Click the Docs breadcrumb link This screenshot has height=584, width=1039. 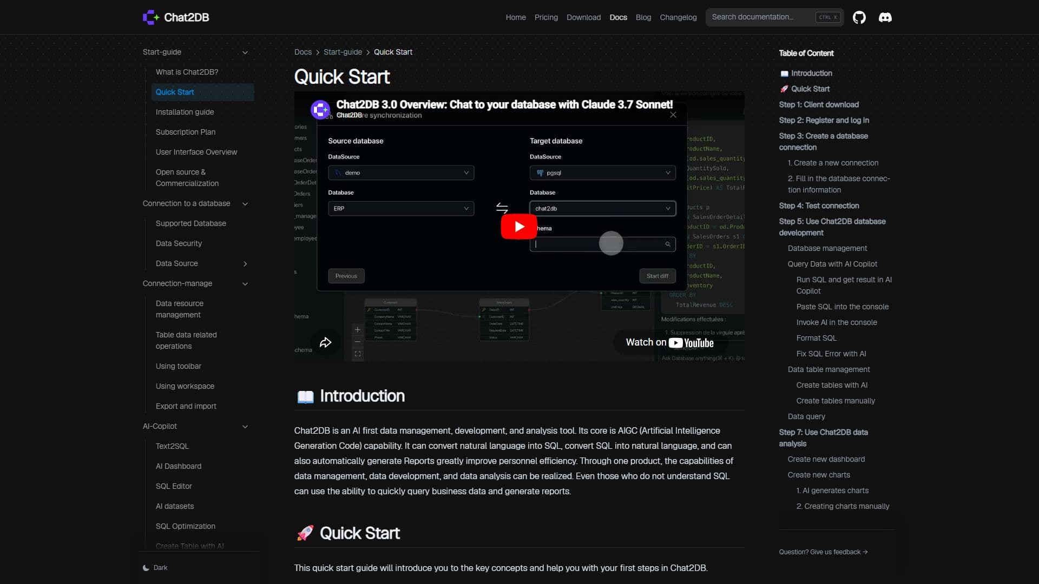tap(303, 52)
